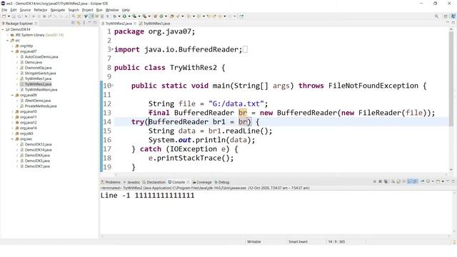
Task: Toggle import fold marker at line 3
Action: (113, 49)
